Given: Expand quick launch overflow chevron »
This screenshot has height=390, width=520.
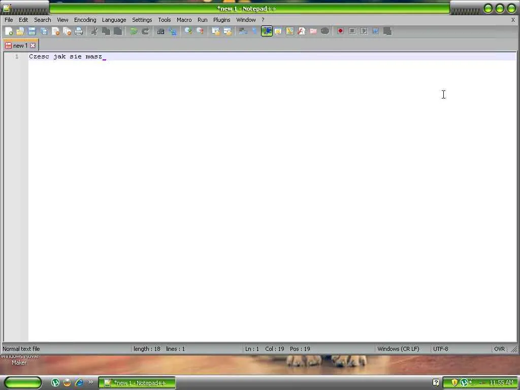Looking at the screenshot, I should [x=90, y=383].
